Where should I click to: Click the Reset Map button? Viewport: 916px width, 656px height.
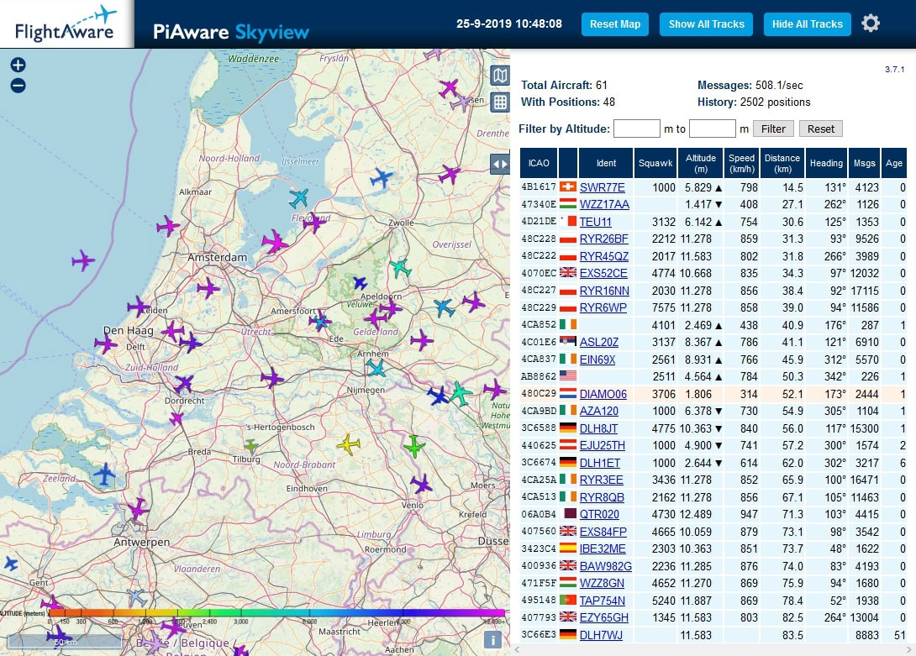[x=614, y=24]
